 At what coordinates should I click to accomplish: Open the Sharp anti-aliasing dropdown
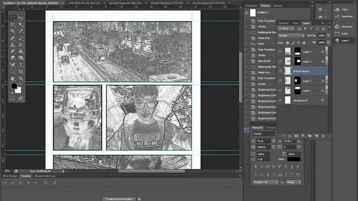[294, 183]
